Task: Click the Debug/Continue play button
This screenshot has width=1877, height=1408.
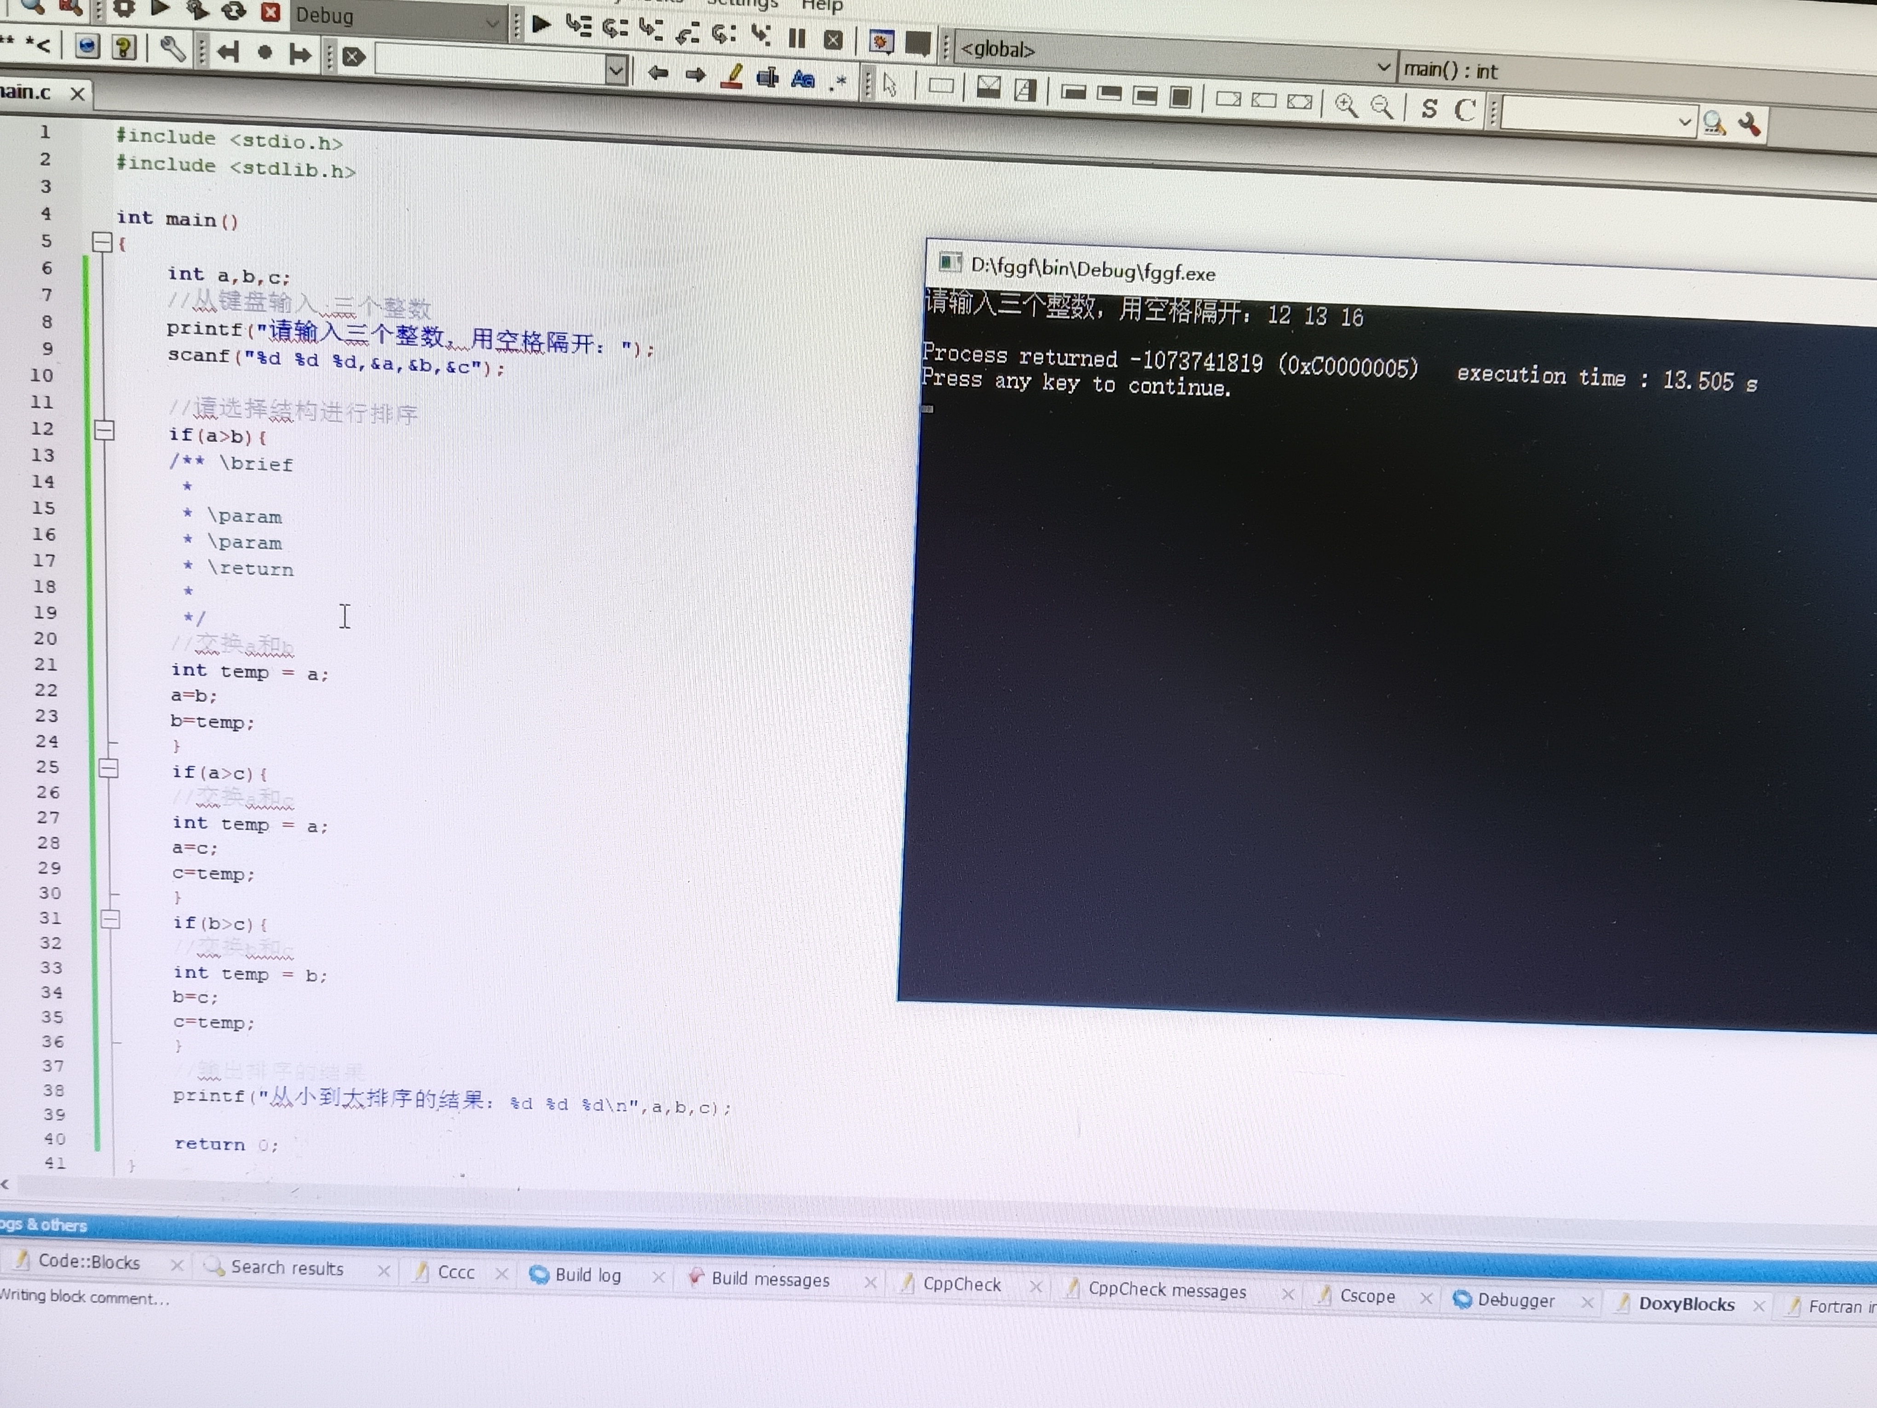Action: tap(541, 24)
